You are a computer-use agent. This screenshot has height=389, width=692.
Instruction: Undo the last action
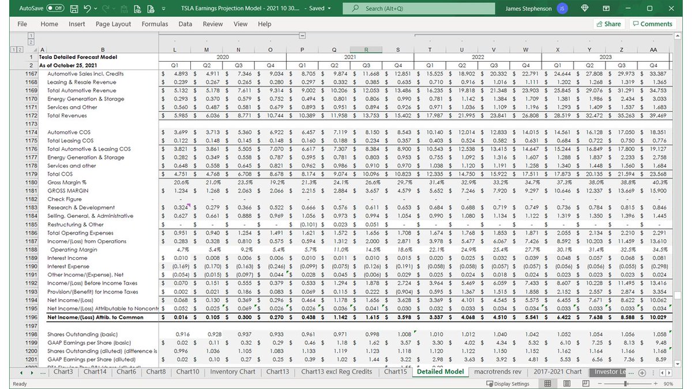tap(87, 9)
